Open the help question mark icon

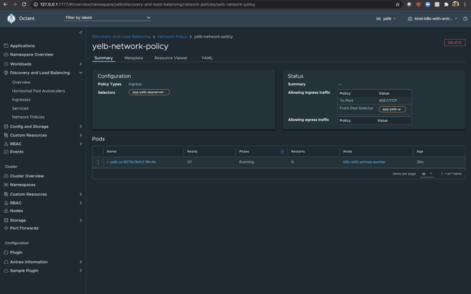click(x=465, y=19)
